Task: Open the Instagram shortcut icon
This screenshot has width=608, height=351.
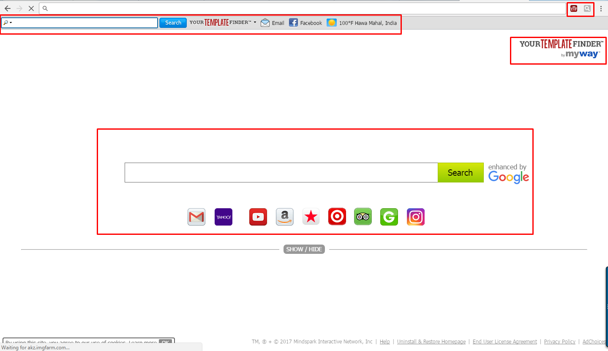Action: point(416,217)
